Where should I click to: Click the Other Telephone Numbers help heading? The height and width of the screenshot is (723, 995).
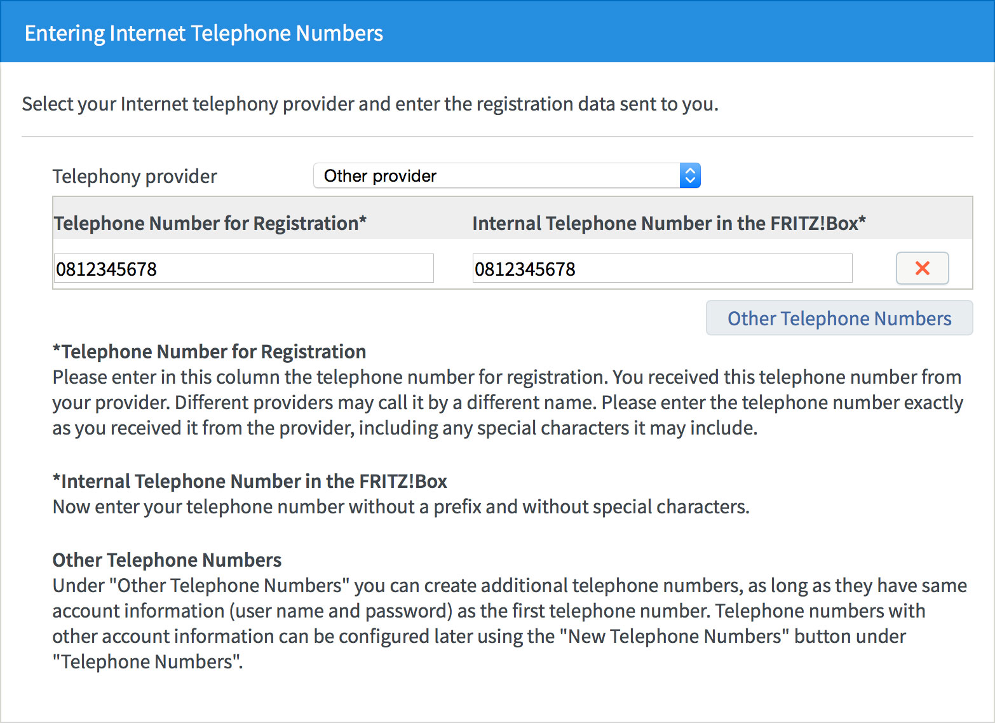(x=166, y=560)
